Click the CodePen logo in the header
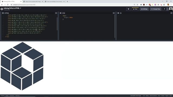Image resolution: width=173 pixels, height=97 pixels. point(2,9)
